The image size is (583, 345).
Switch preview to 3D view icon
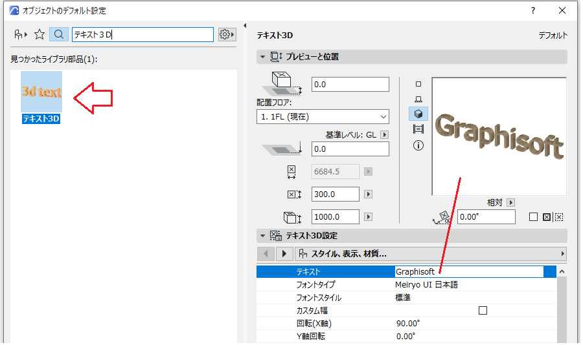pos(418,114)
